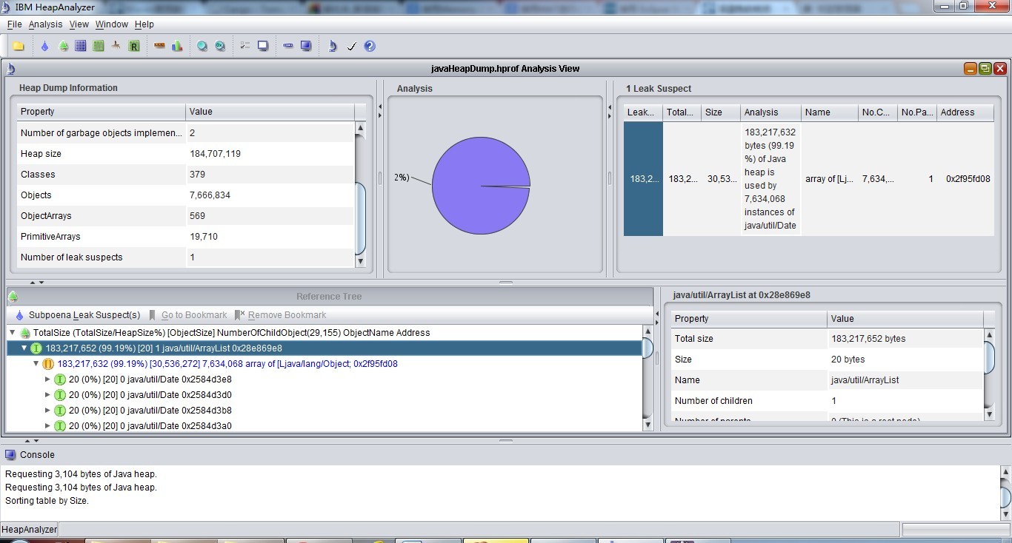Click the yellow Open folder toolbar icon
The width and height of the screenshot is (1012, 543).
click(x=19, y=46)
